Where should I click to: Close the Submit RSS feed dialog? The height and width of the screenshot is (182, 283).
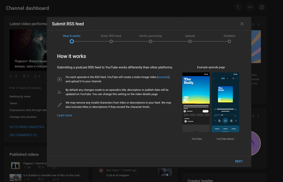click(242, 24)
